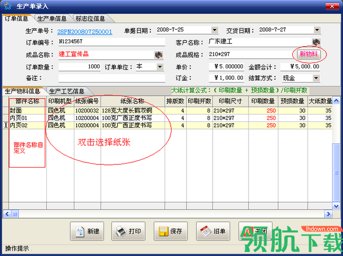Open production order link 28PN200807250001
This screenshot has width=343, height=256.
pyautogui.click(x=85, y=32)
